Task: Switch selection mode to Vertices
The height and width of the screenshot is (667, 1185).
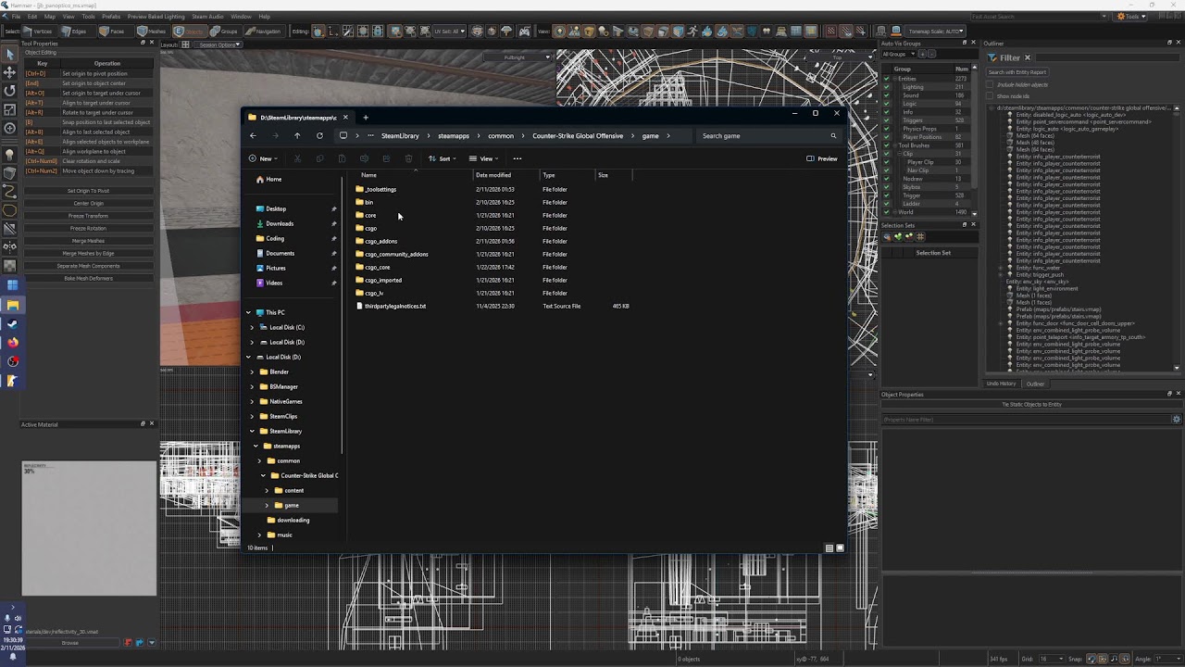Action: (x=39, y=31)
